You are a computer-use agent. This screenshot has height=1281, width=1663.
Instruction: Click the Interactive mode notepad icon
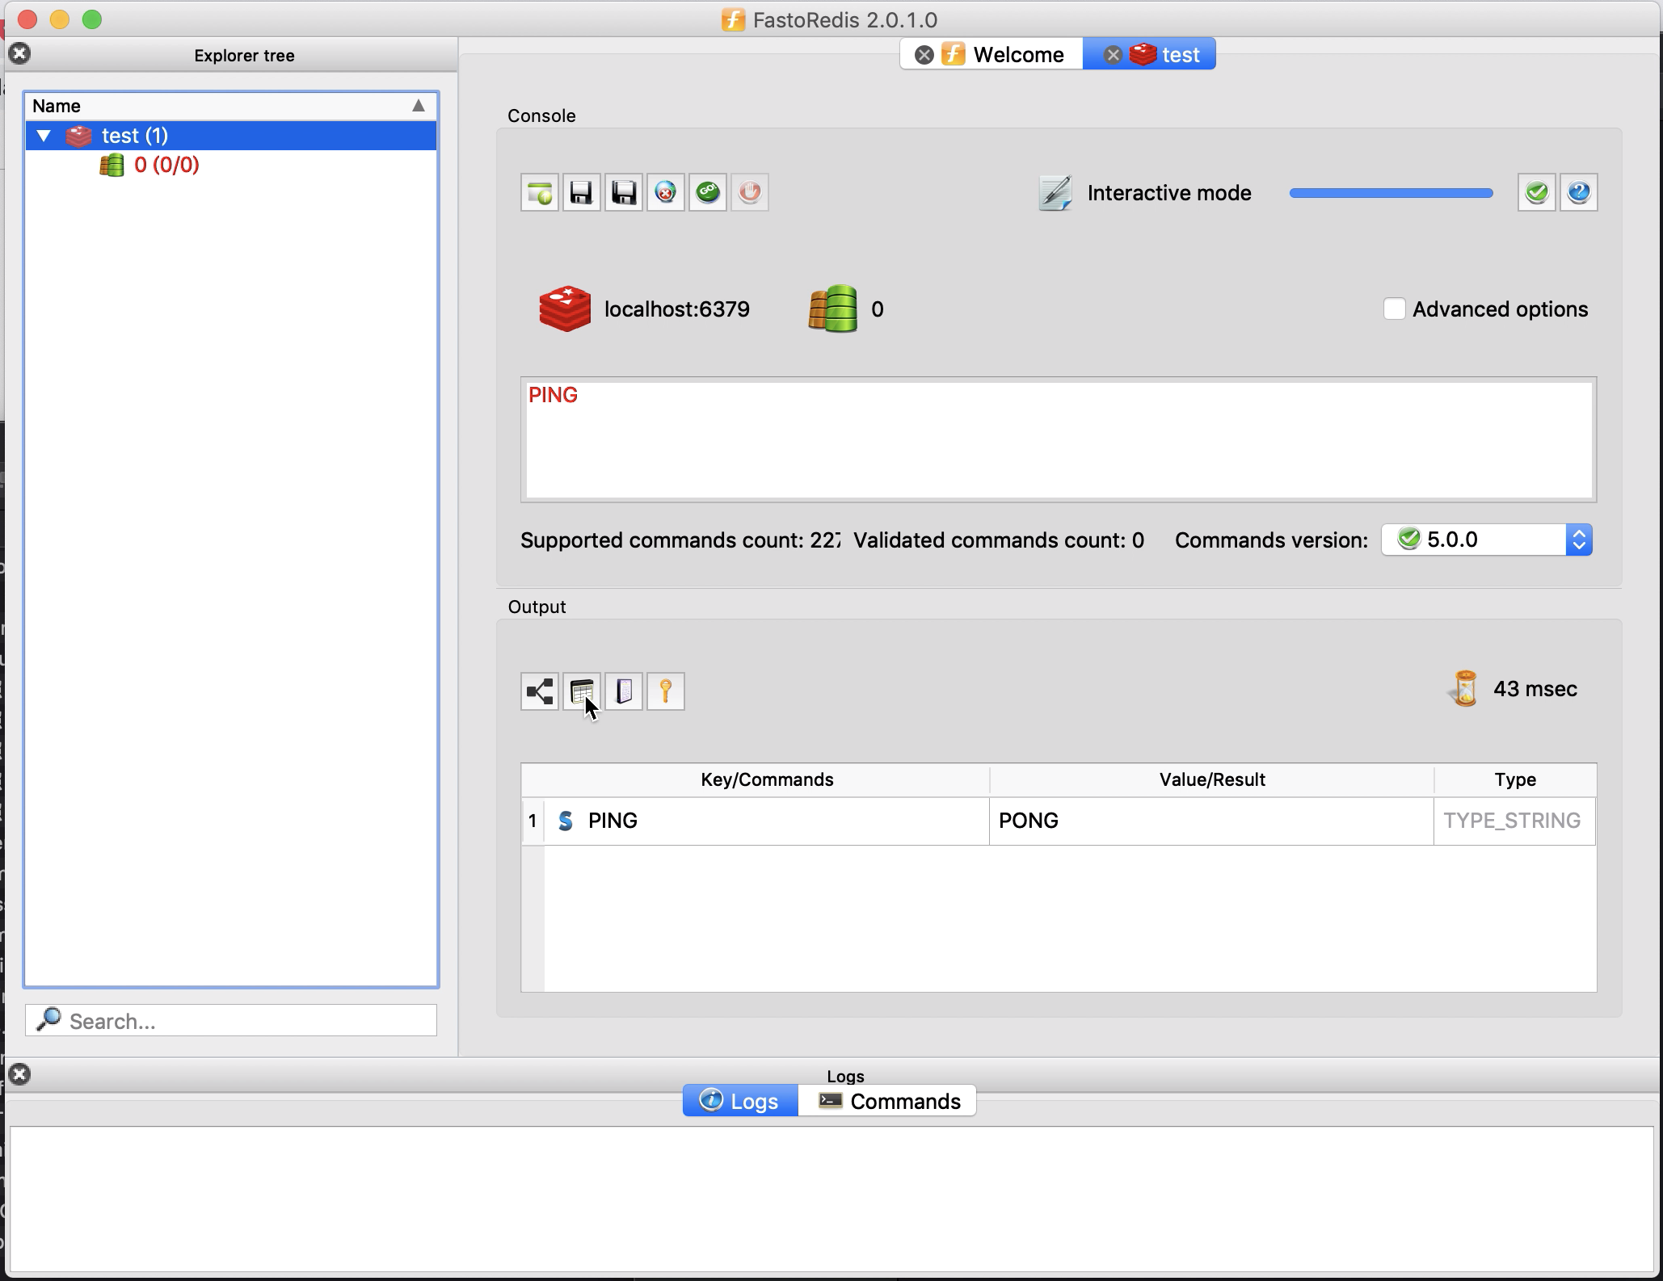[1055, 193]
